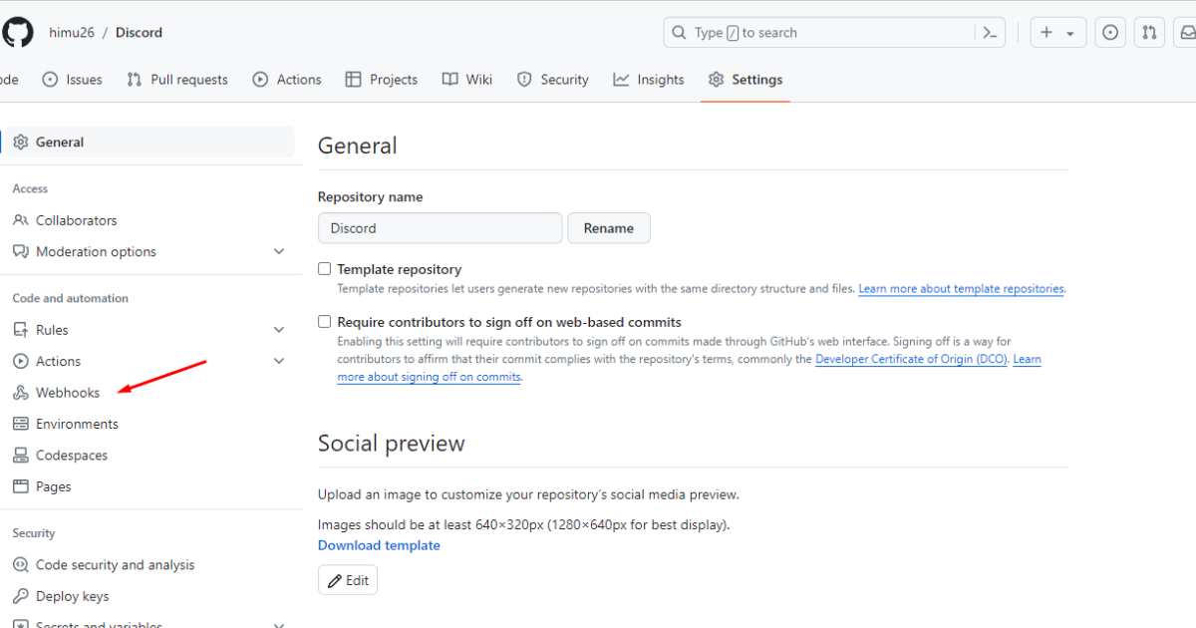Click the Access section label
Screen dimensions: 1196x628
click(30, 188)
